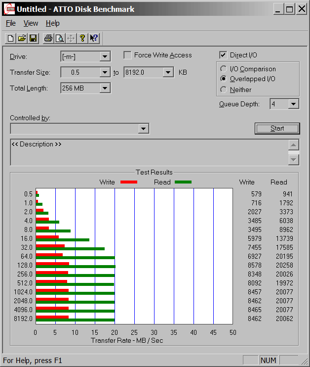The height and width of the screenshot is (367, 310).
Task: Click the Print toolbar icon
Action: pos(48,38)
